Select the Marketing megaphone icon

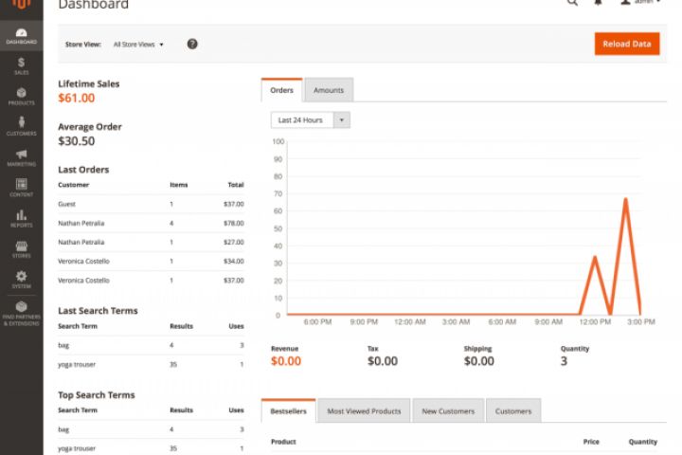coord(21,157)
